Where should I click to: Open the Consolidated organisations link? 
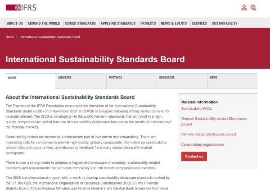tap(202, 144)
